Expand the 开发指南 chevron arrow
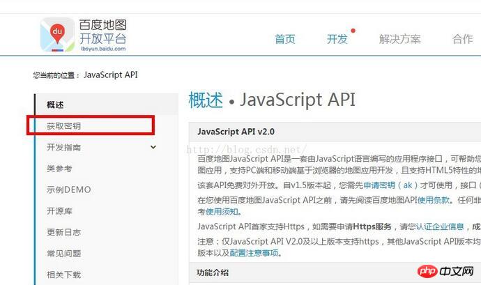 pyautogui.click(x=153, y=147)
